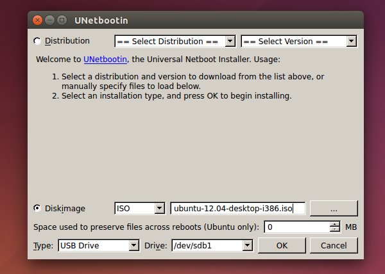Screen dimensions: 385x274
Task: Maximize the UNetbootin window
Action: coord(62,20)
